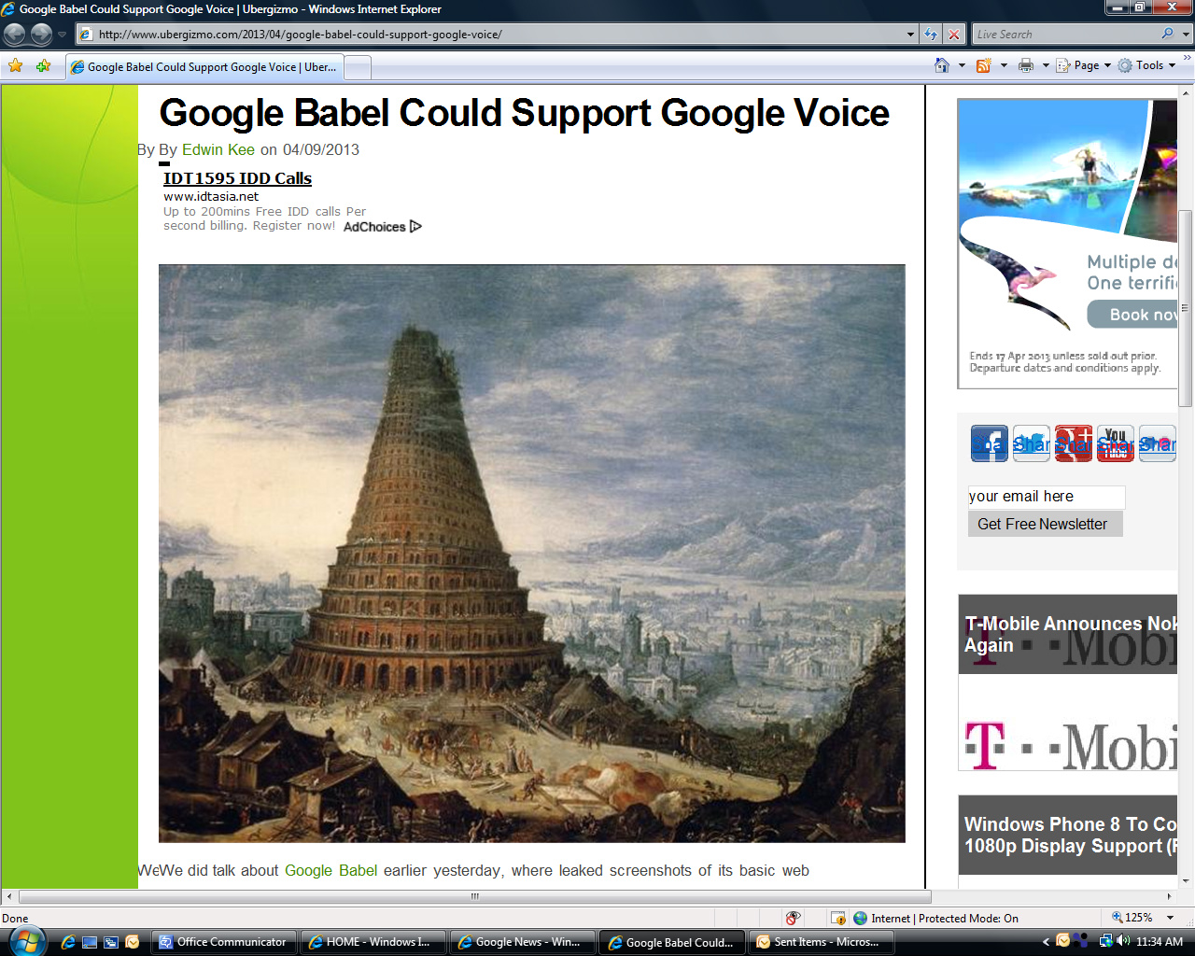Click the popup blocker status bar icon

click(793, 918)
